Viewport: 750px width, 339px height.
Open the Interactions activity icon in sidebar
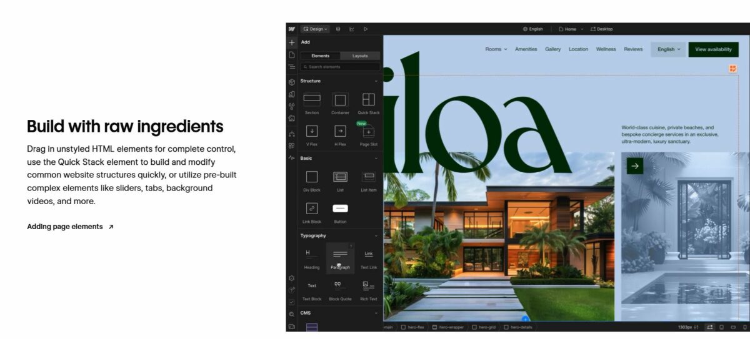point(292,158)
